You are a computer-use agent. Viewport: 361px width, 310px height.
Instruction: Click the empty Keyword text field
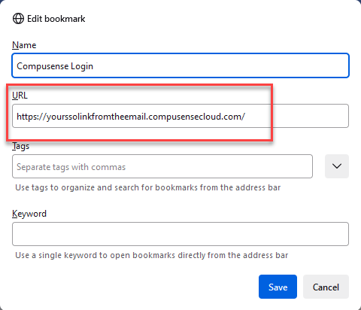[x=180, y=234]
